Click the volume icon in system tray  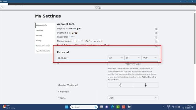coord(176,107)
